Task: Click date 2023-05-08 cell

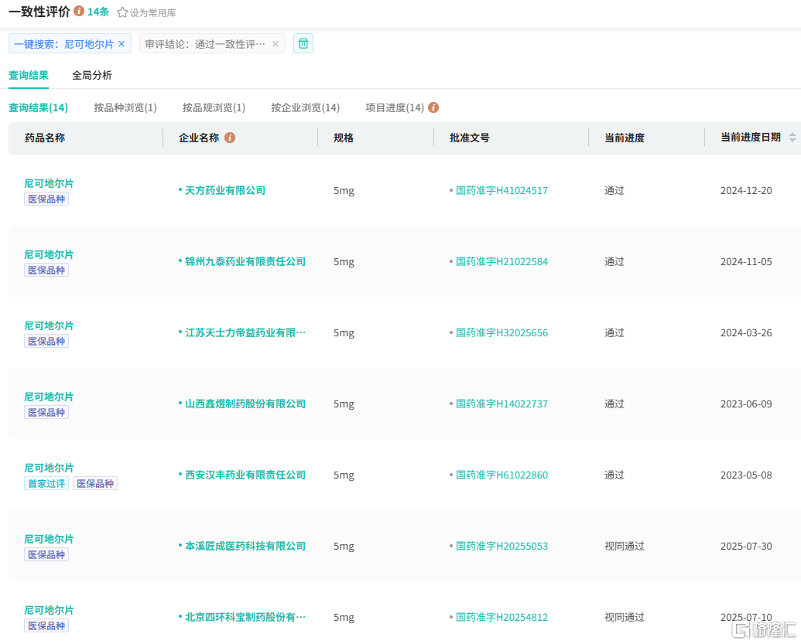Action: pos(746,475)
